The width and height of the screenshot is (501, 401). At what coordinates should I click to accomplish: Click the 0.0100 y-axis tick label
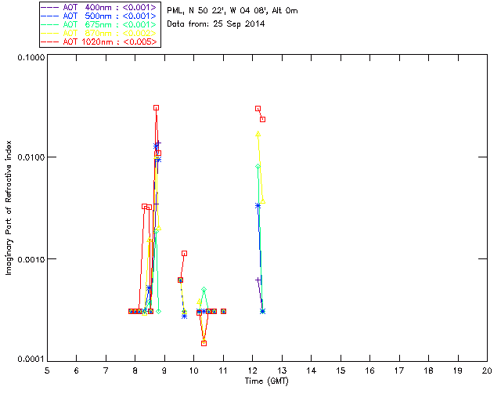pos(31,157)
